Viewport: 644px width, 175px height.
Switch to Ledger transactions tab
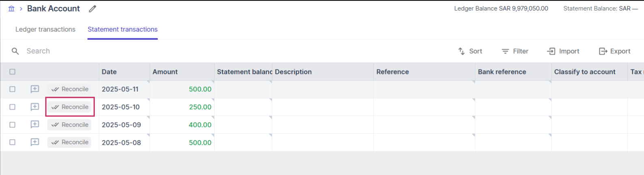[45, 29]
